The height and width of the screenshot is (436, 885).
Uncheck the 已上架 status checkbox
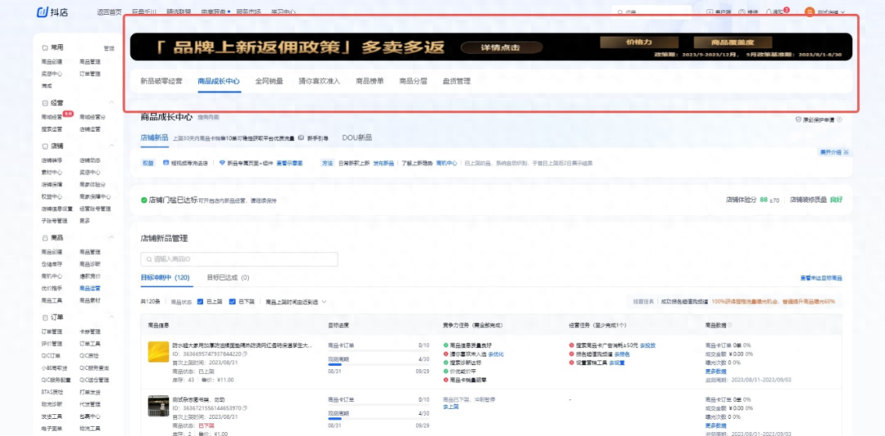[200, 302]
